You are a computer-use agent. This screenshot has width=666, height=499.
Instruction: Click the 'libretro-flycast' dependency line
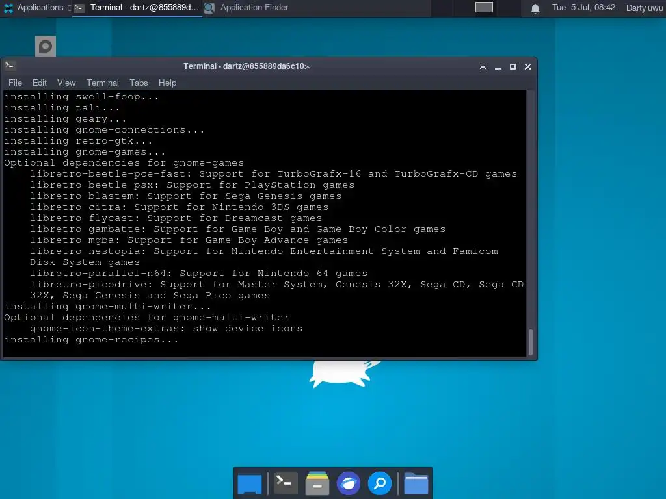pos(176,218)
